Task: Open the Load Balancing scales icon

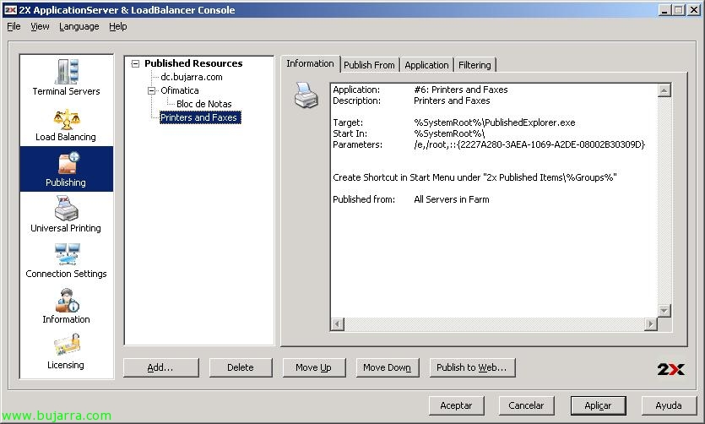Action: click(67, 119)
